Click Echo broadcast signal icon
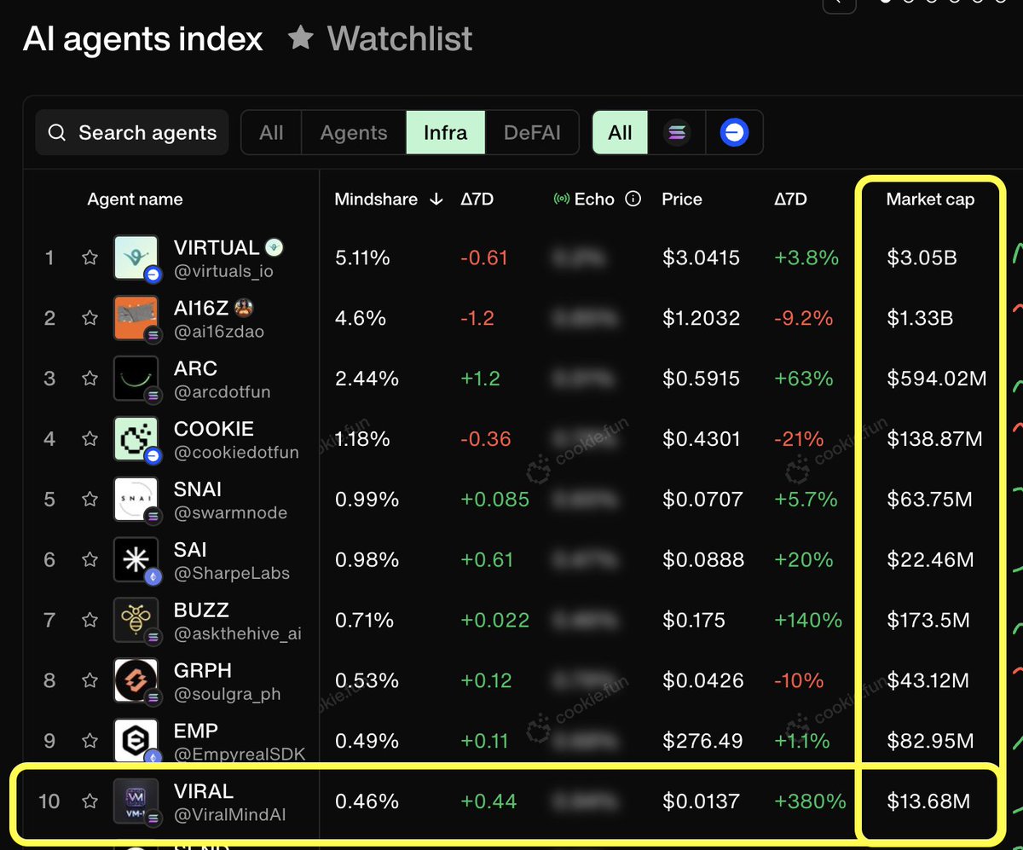1023x850 pixels. coord(561,199)
